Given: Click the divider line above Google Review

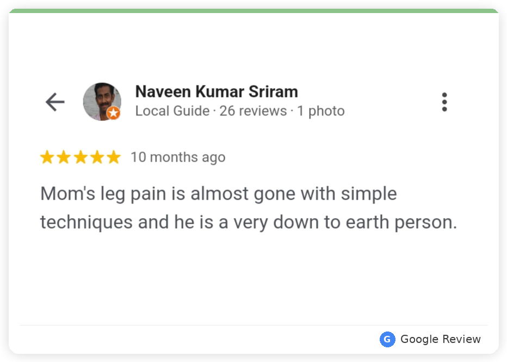Looking at the screenshot, I should point(253,325).
